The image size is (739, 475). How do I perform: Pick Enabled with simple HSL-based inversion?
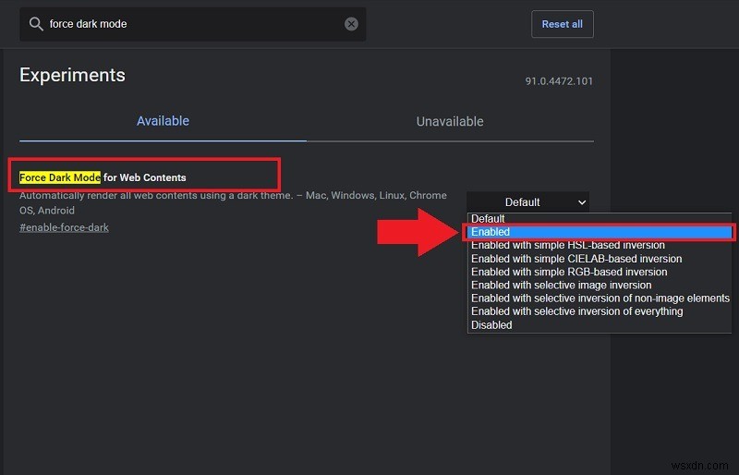(x=567, y=245)
